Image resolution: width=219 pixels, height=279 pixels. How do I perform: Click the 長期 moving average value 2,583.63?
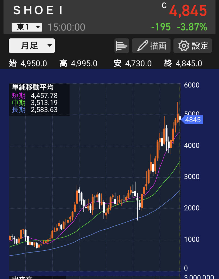click(x=44, y=110)
